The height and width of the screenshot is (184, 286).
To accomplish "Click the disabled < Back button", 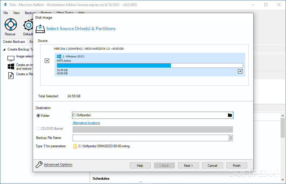I will pos(164,166).
